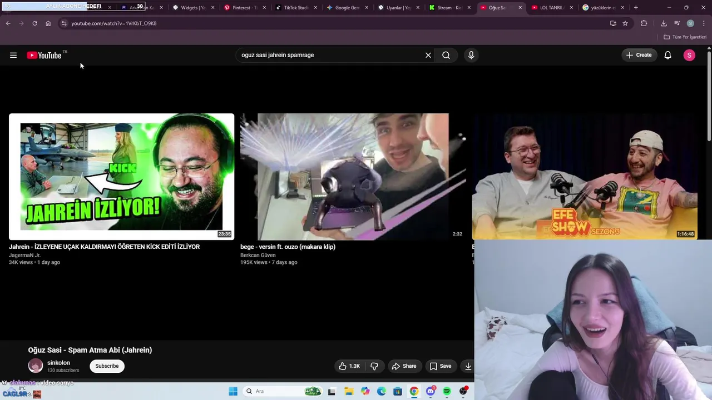
Task: Open the Chrome profile avatar
Action: (690, 23)
